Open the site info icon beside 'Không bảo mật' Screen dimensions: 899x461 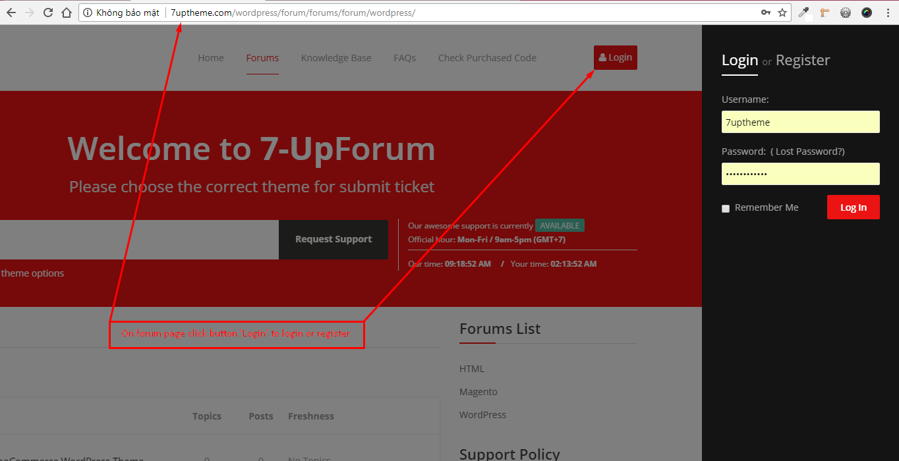(x=88, y=13)
